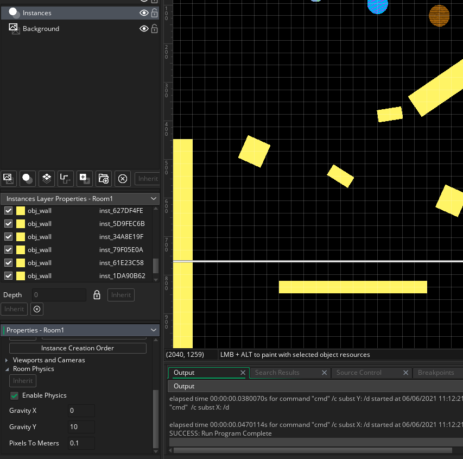Viewport: 463px width, 459px height.
Task: Close the Search Results tab
Action: click(324, 373)
